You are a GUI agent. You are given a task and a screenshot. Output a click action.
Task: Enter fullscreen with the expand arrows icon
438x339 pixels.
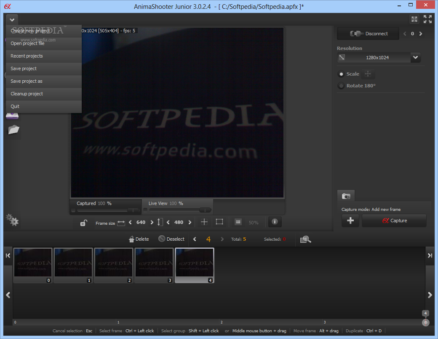(x=427, y=19)
